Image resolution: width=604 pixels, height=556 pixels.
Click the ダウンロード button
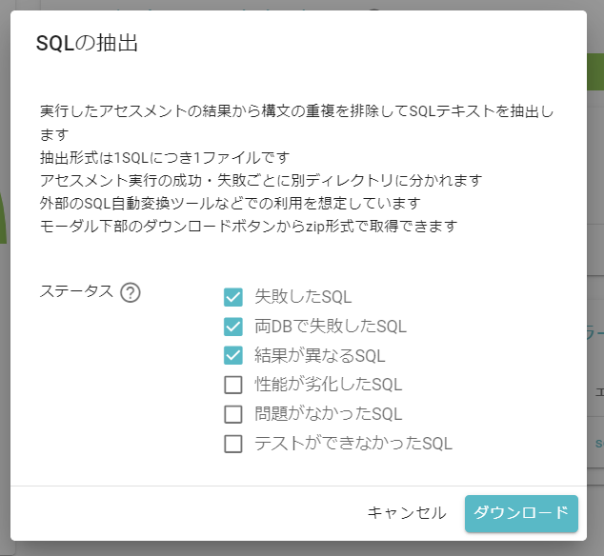point(521,514)
